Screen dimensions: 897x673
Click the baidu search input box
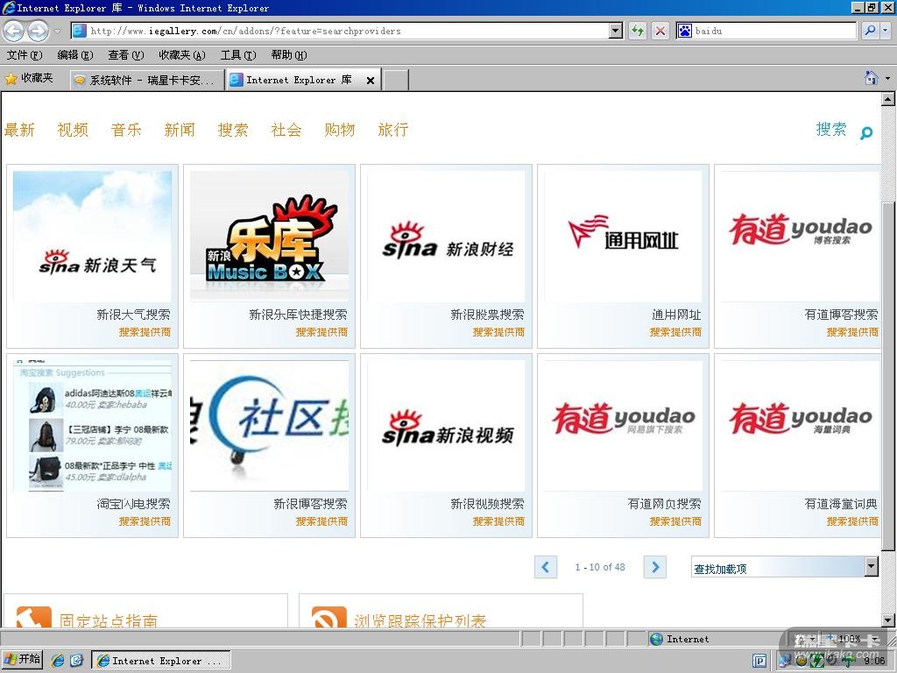[x=774, y=31]
